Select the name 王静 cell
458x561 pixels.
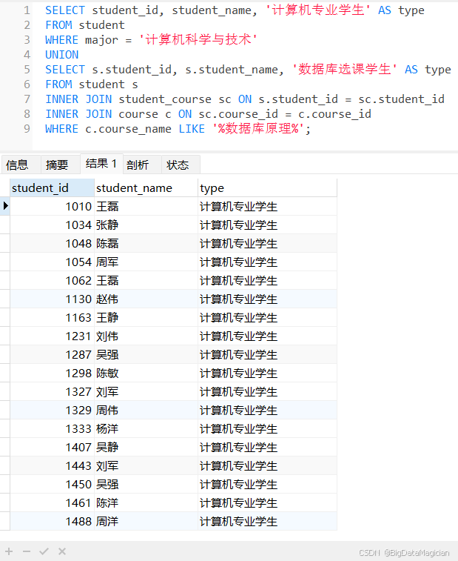(146, 318)
